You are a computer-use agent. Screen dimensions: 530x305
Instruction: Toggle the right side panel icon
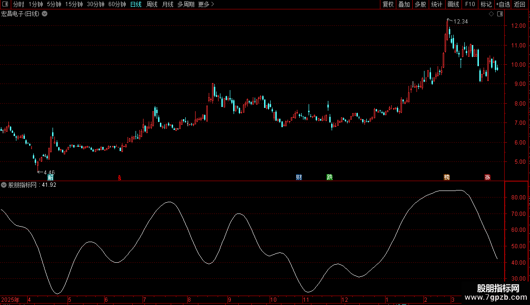[x=500, y=14]
